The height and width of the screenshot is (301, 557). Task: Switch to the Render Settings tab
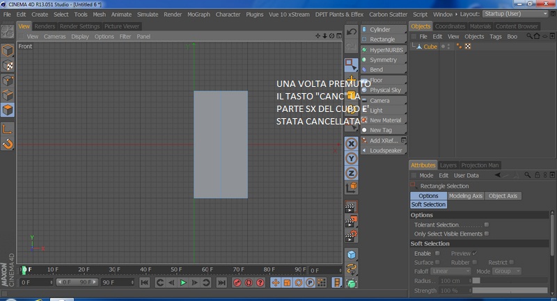tap(79, 26)
